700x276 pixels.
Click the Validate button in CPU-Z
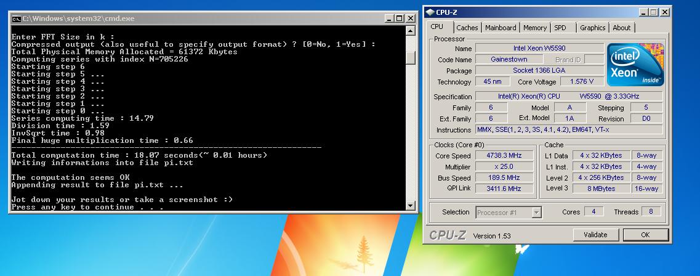[x=595, y=235]
